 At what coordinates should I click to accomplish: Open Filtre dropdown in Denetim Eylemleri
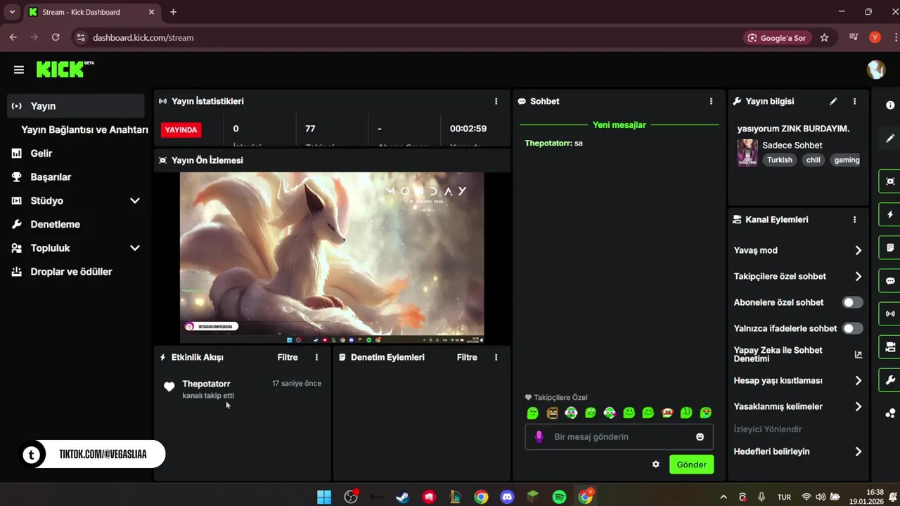(467, 357)
